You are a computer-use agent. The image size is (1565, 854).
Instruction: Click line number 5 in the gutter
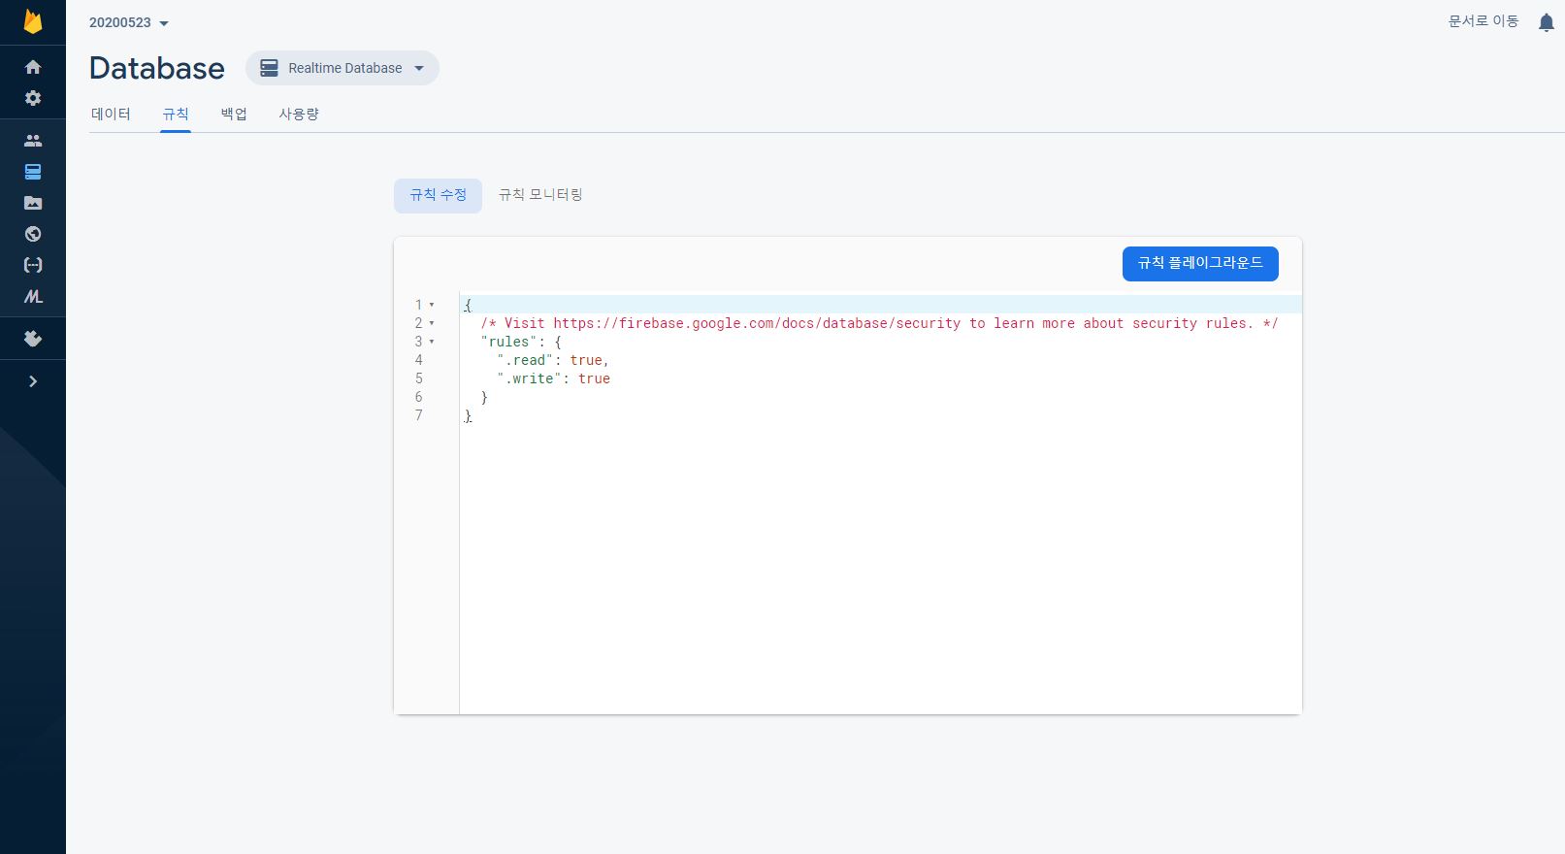pyautogui.click(x=419, y=378)
